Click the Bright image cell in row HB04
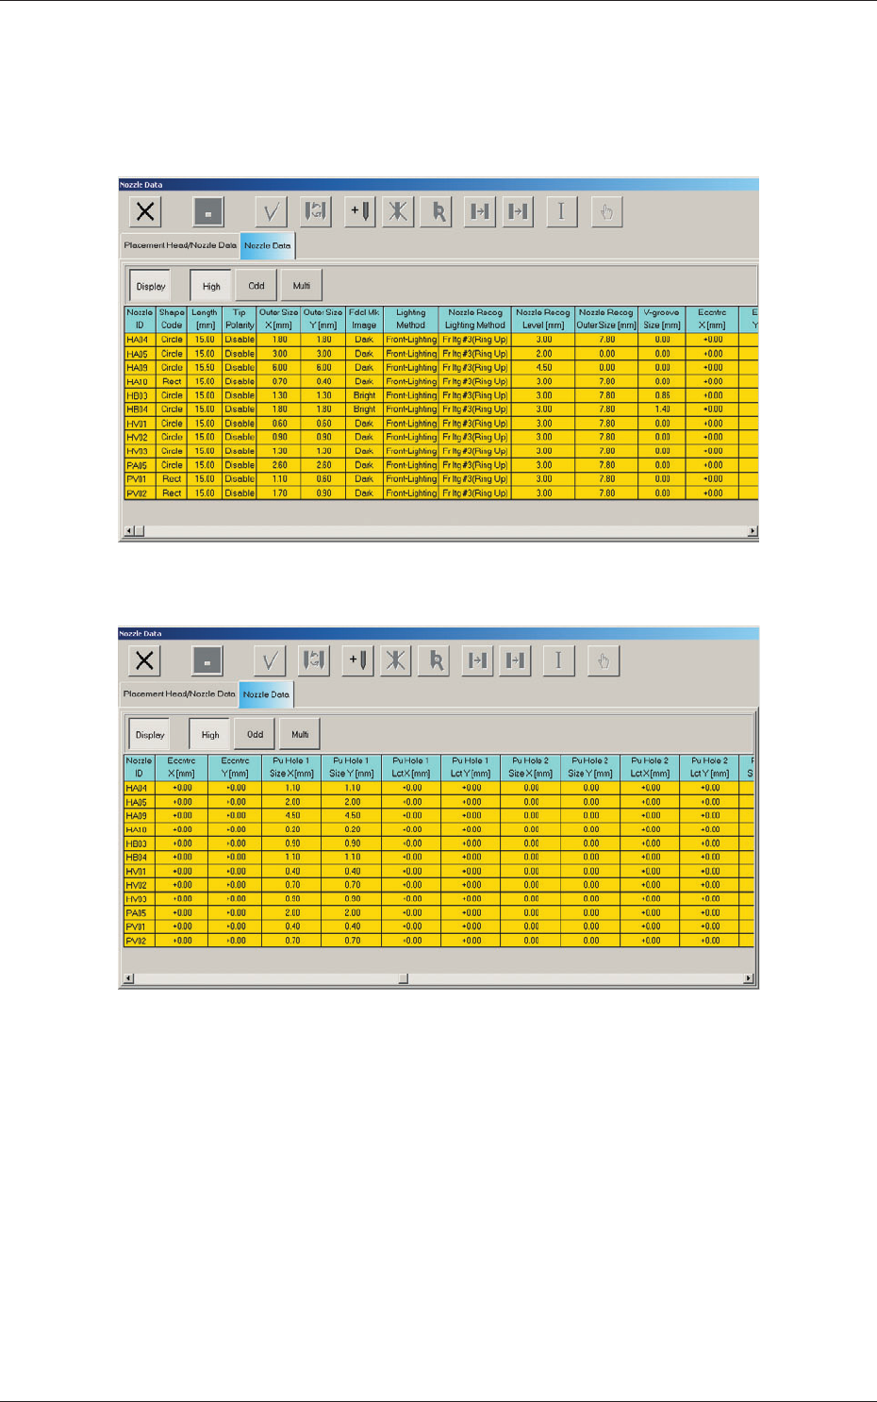 (x=364, y=409)
